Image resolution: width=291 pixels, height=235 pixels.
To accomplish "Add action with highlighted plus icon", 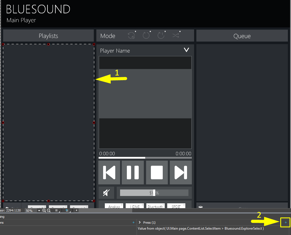I will 286,223.
